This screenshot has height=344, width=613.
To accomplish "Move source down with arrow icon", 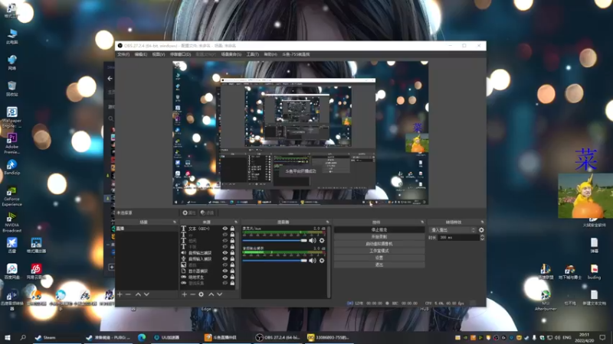I will (x=220, y=294).
